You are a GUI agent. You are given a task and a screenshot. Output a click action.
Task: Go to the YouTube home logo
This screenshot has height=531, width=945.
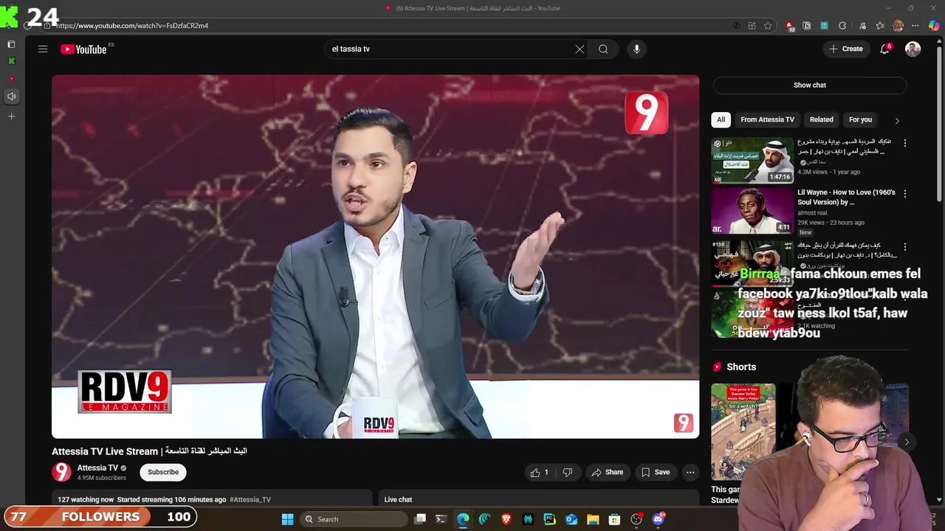(84, 49)
